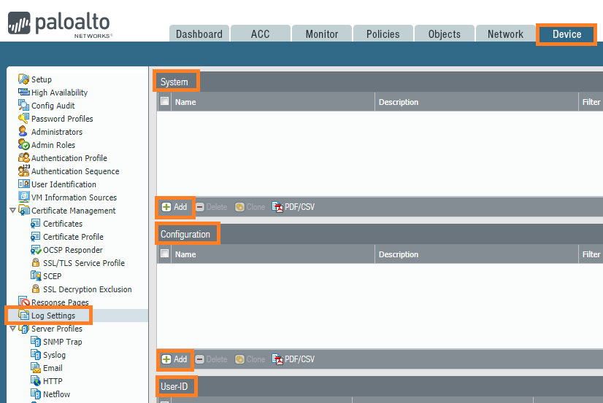Click the Setup icon in sidebar
The image size is (603, 403).
(x=23, y=79)
